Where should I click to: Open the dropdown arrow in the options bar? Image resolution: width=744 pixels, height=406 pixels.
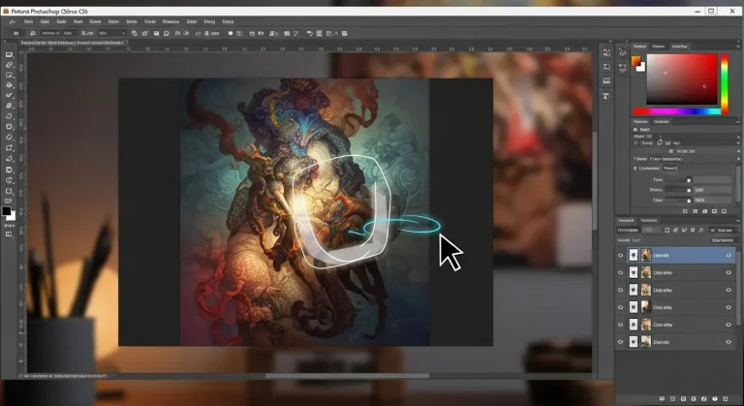(x=124, y=33)
